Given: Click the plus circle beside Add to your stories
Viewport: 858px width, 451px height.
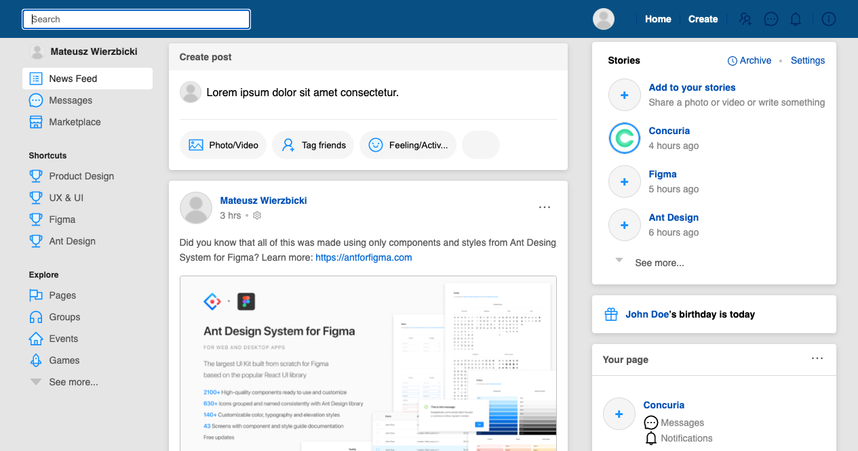Looking at the screenshot, I should (625, 95).
